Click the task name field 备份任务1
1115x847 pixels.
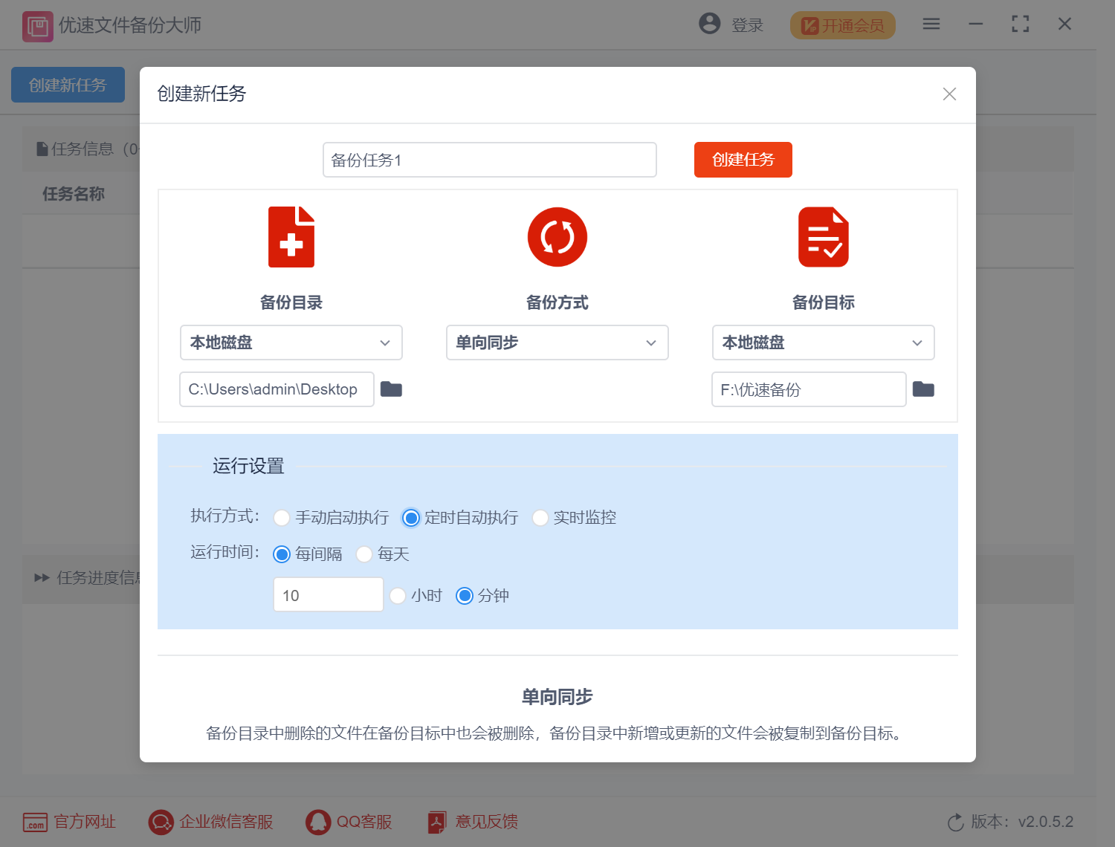pyautogui.click(x=490, y=160)
